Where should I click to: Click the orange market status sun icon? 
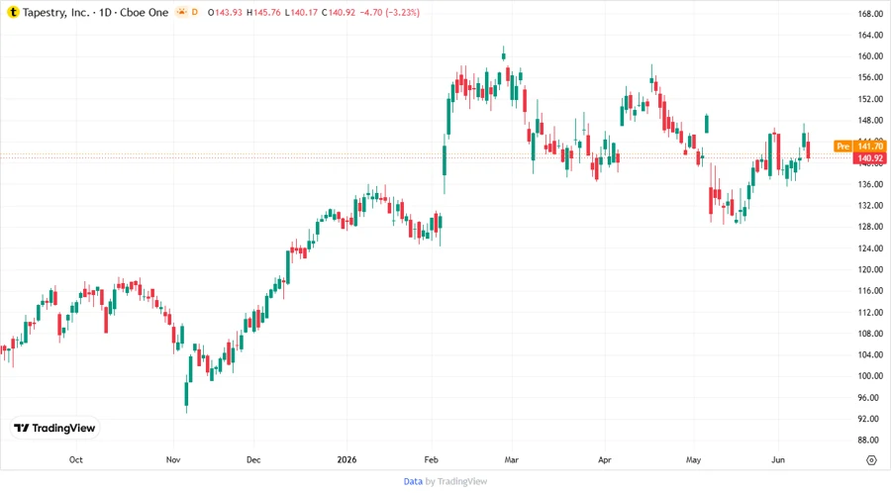tap(182, 12)
